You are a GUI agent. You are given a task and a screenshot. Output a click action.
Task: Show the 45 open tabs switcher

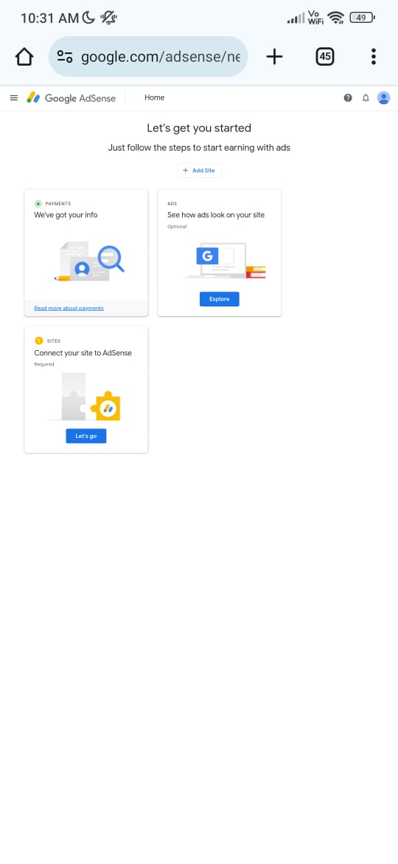point(325,56)
